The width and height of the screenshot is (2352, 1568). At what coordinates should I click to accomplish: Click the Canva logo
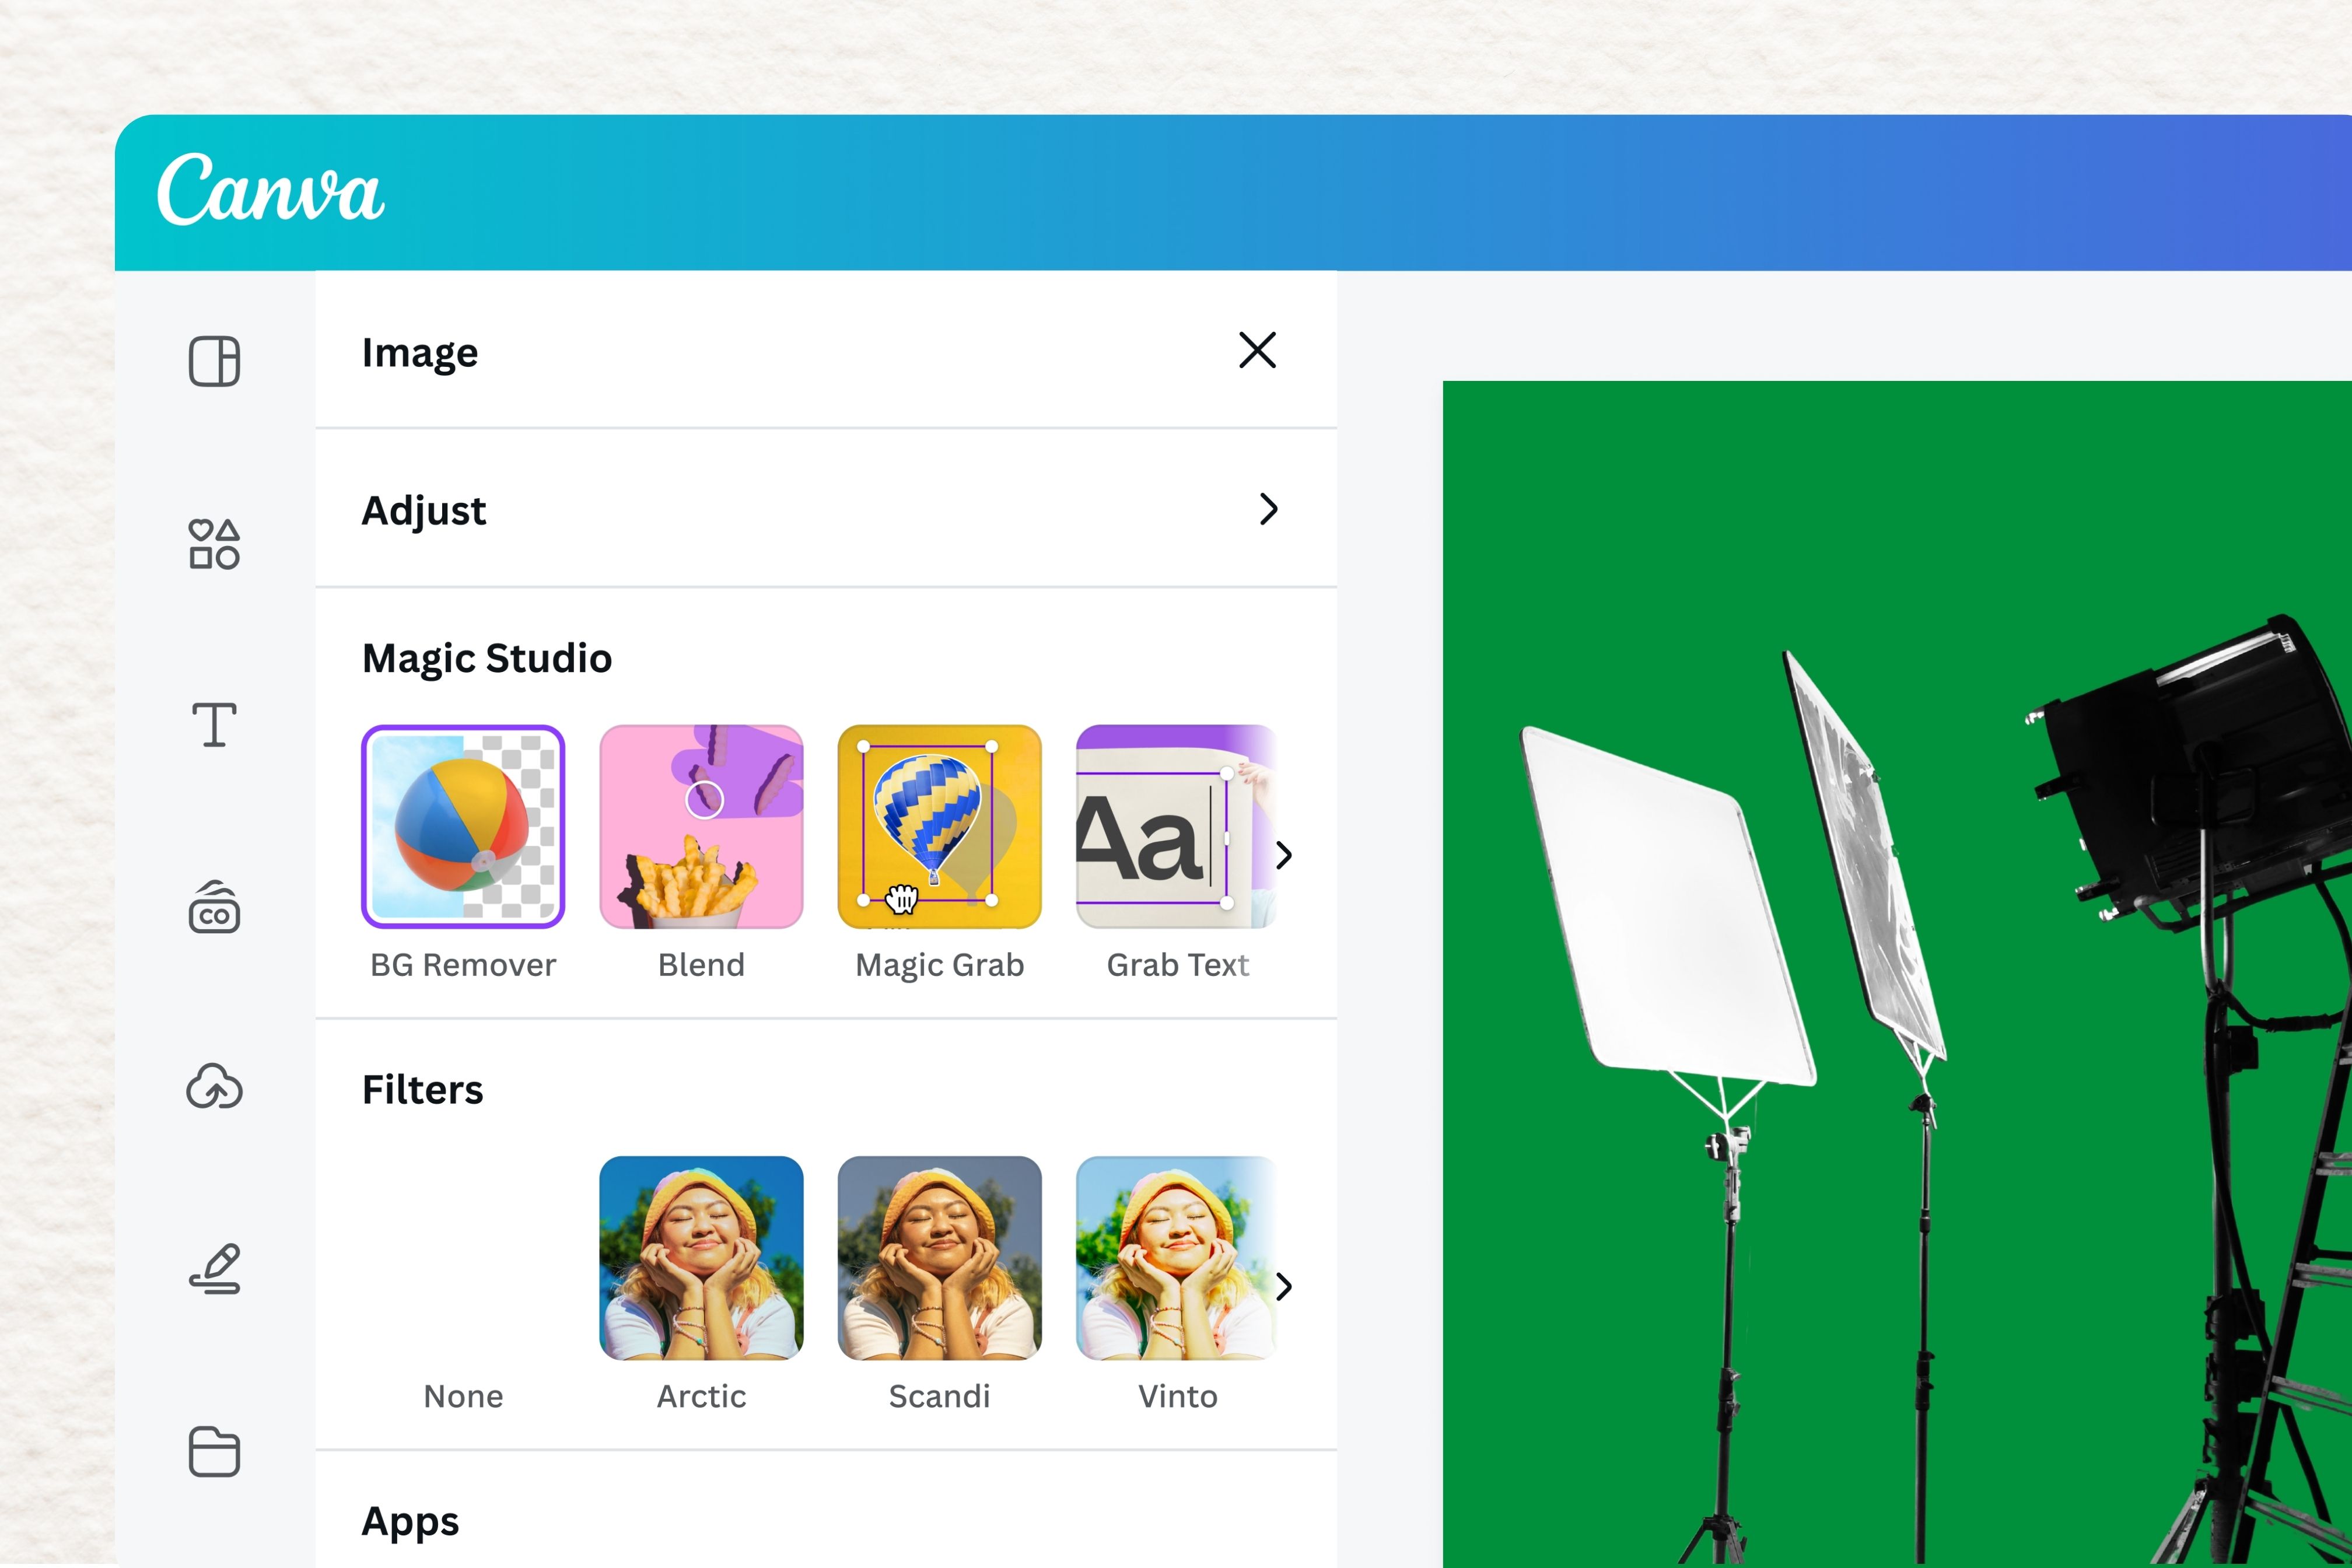pos(270,189)
